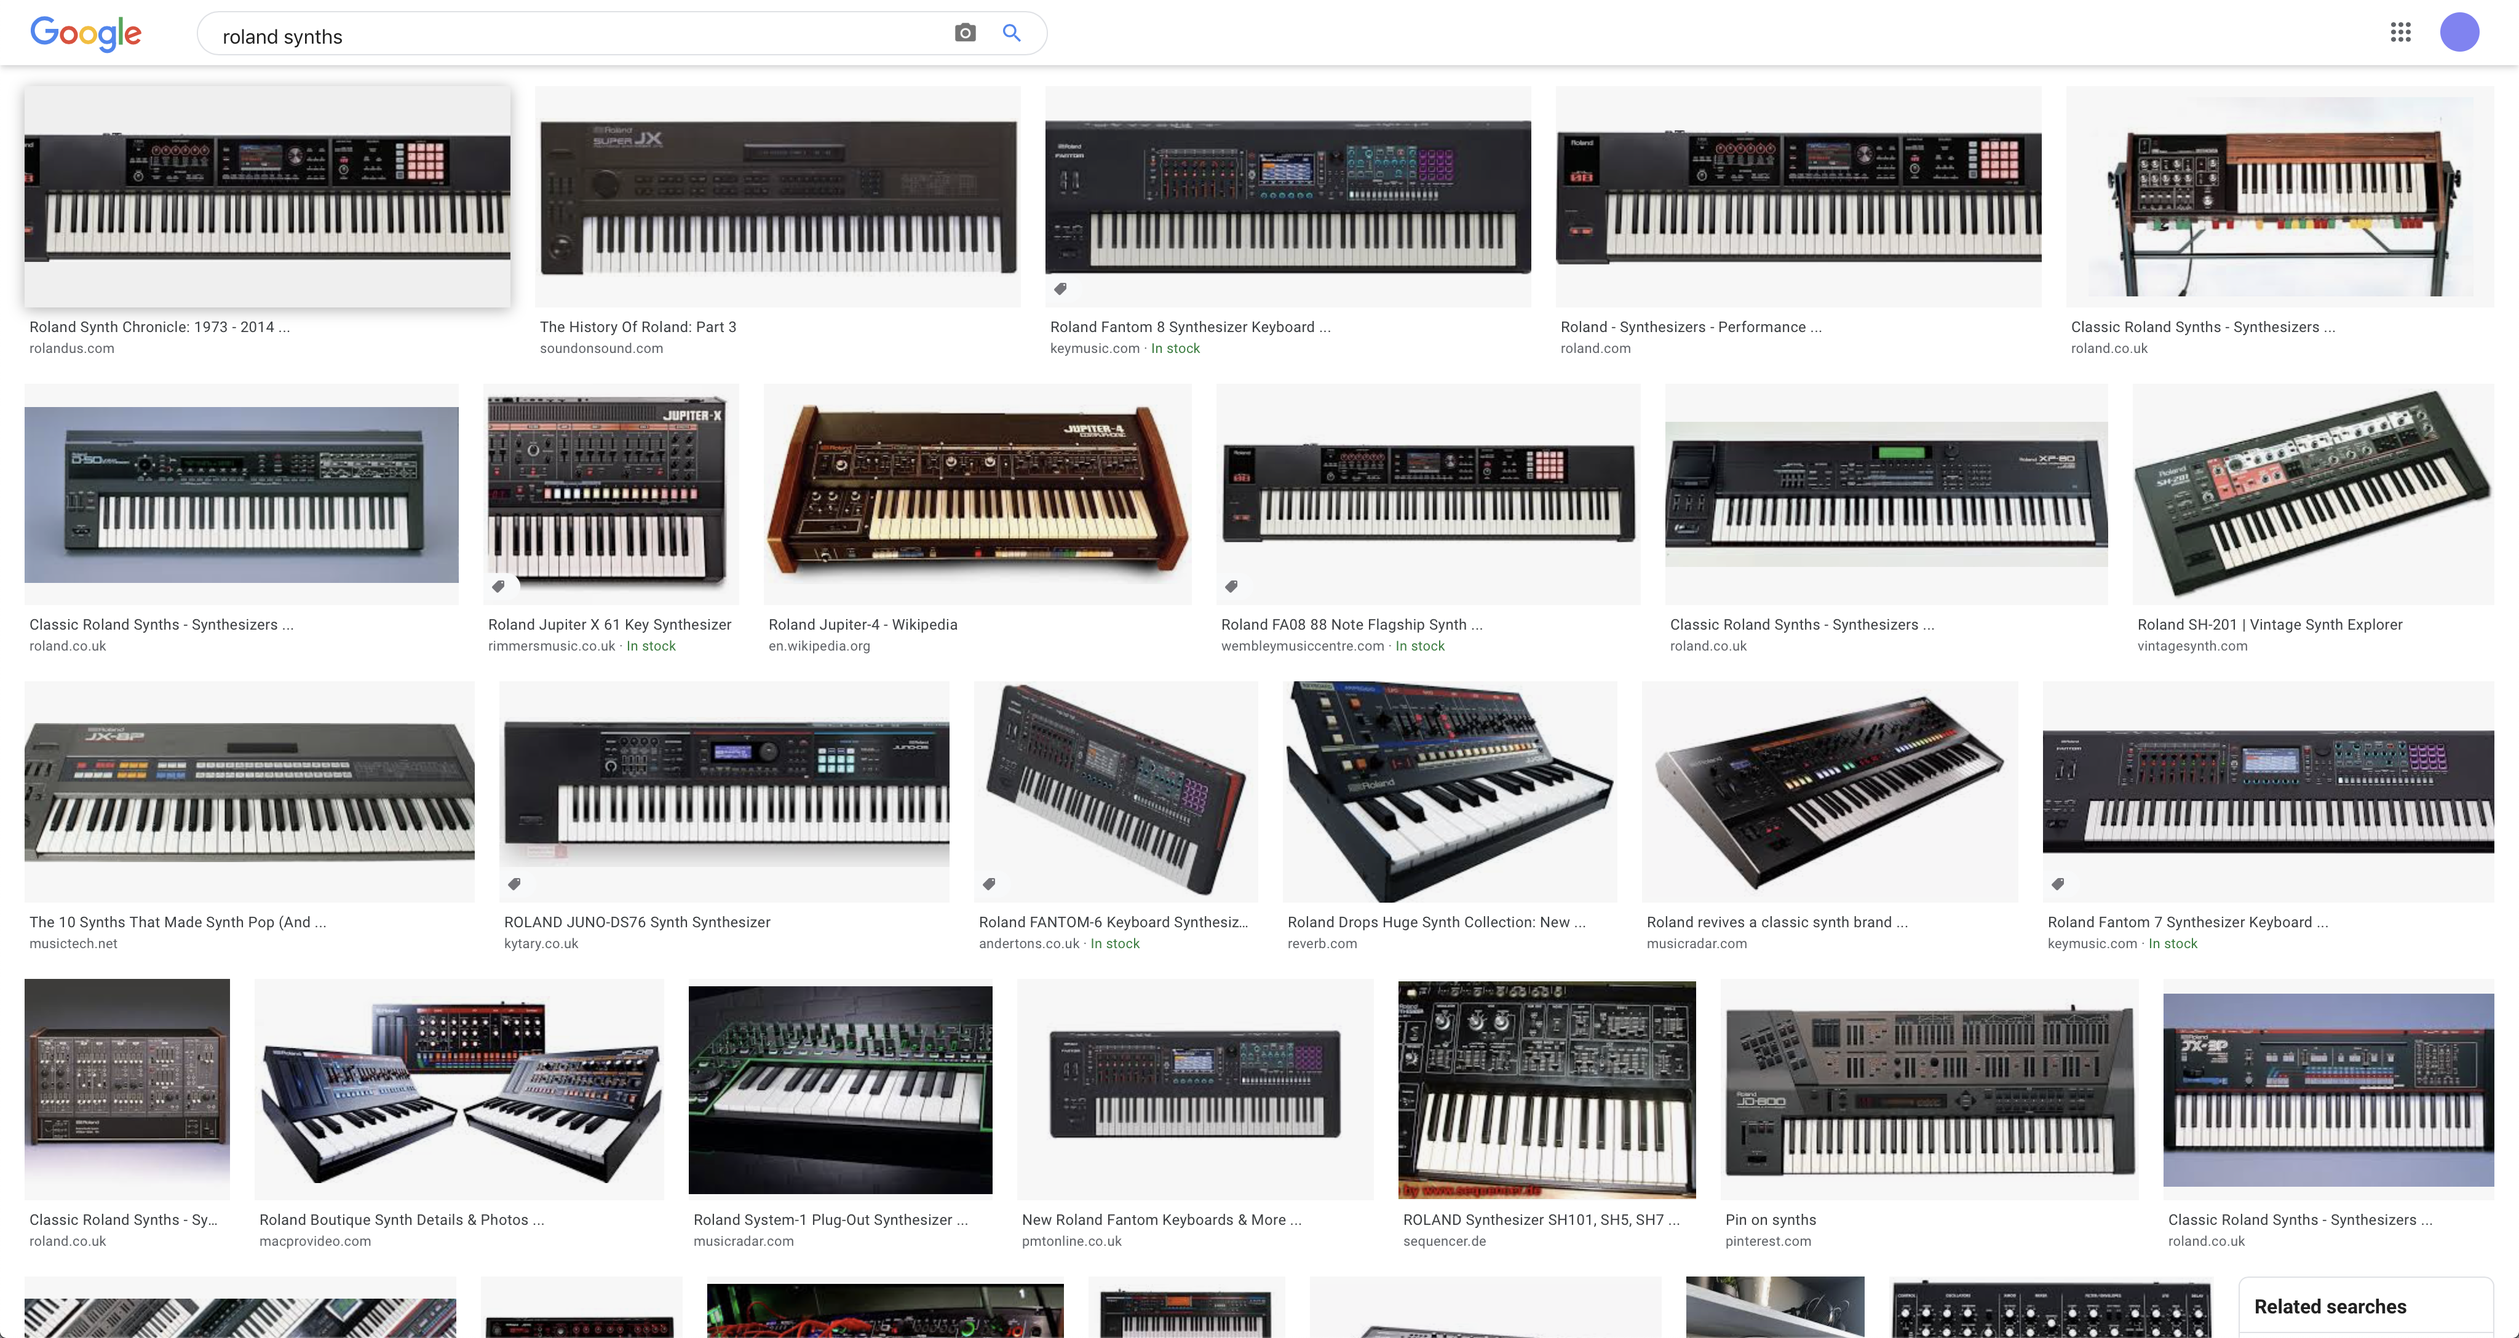Click product tag icon on Jupiter X image
This screenshot has width=2519, height=1338.
pyautogui.click(x=498, y=586)
